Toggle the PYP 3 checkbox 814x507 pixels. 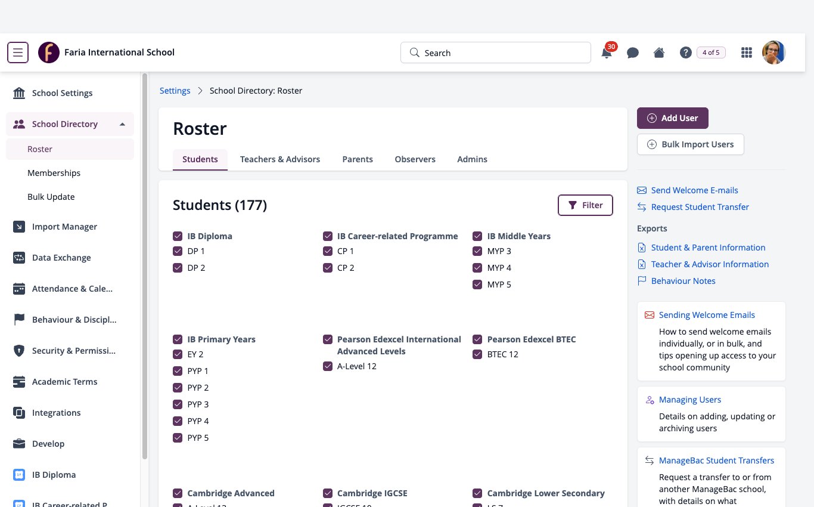178,404
